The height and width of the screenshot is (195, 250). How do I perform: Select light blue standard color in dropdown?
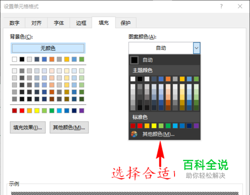[175, 125]
